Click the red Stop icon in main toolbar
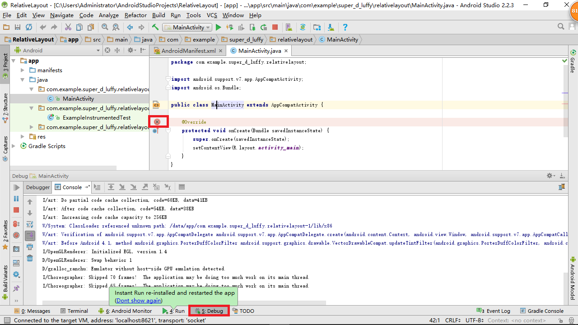The width and height of the screenshot is (578, 325). coord(275,28)
